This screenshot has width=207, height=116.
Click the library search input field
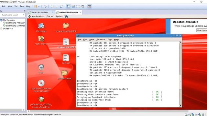tap(11, 15)
